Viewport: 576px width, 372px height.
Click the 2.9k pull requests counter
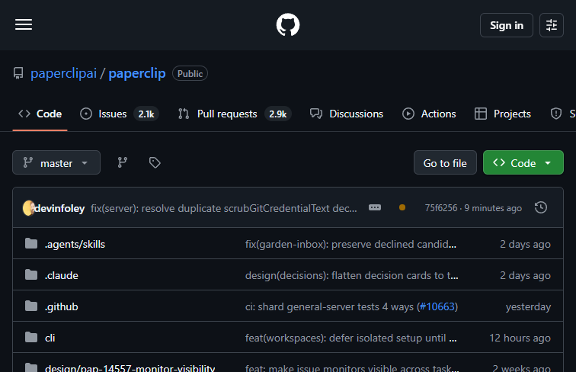(277, 114)
